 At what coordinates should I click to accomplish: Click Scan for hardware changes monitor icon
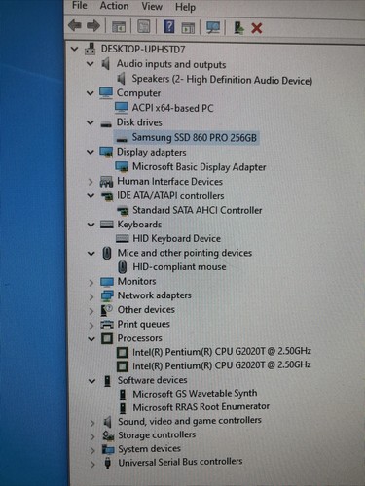(213, 27)
